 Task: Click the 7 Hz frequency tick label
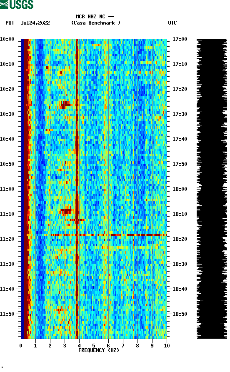tap(123, 345)
